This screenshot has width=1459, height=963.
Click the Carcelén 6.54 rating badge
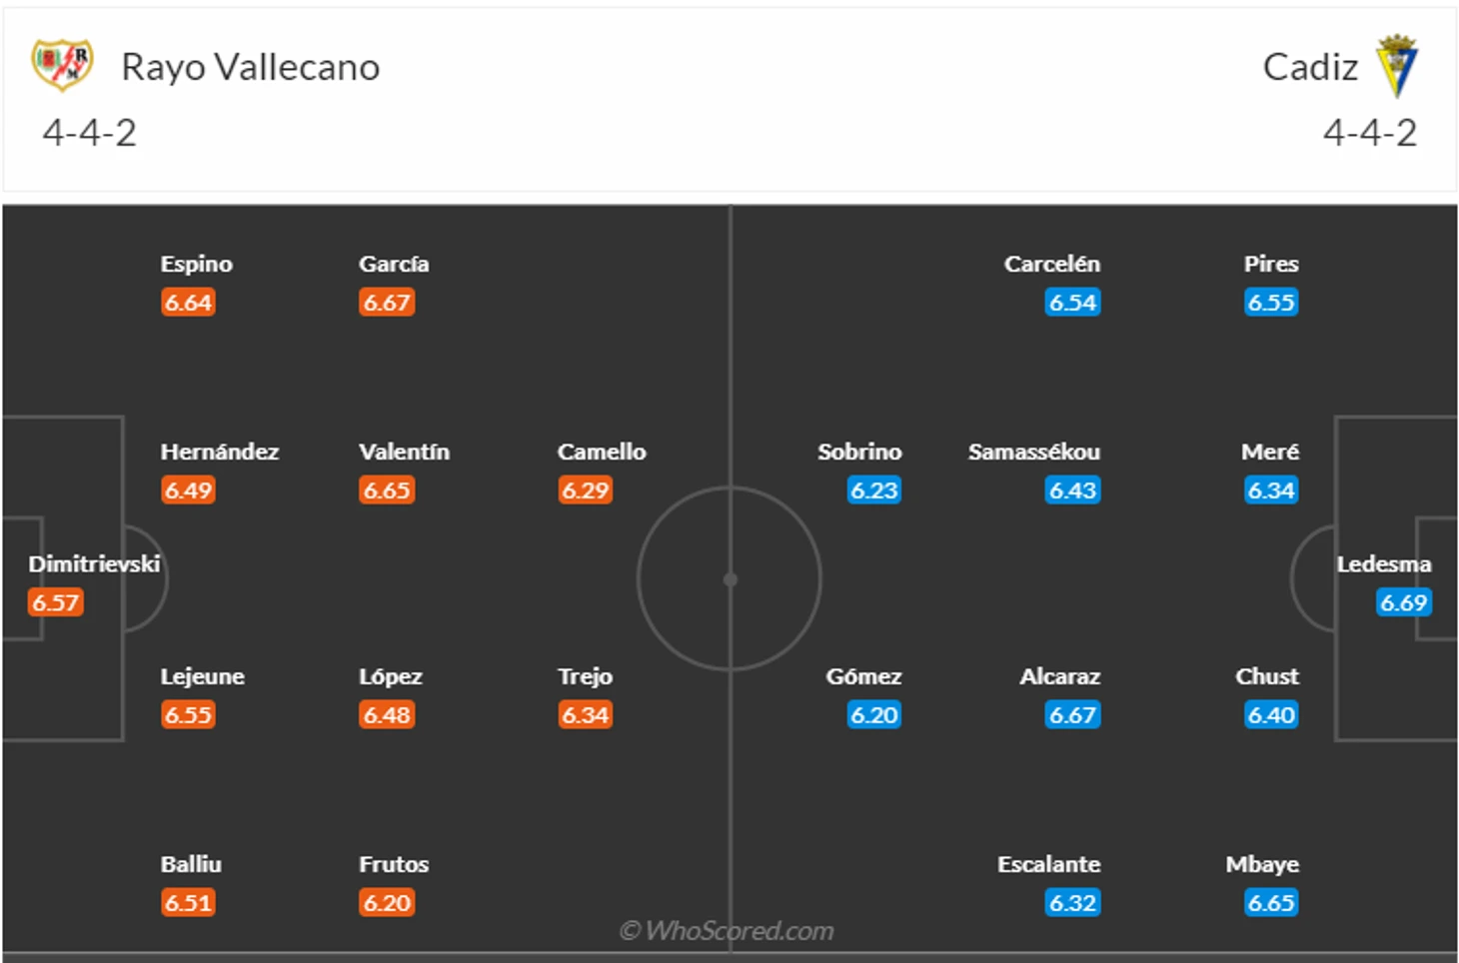1072,303
